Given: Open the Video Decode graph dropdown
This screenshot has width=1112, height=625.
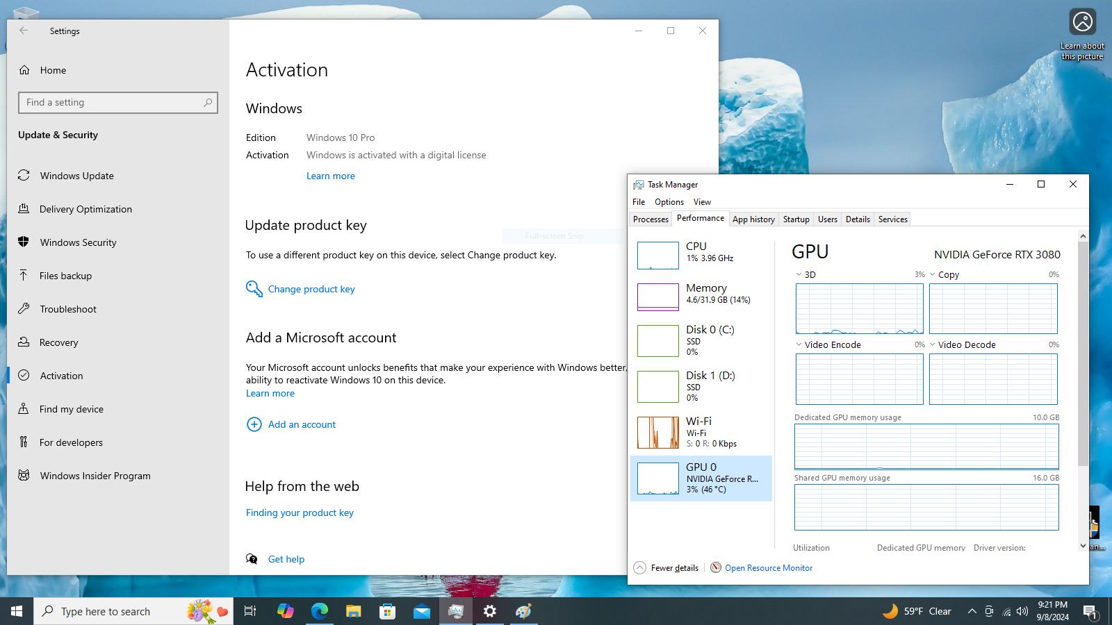Looking at the screenshot, I should [x=933, y=345].
